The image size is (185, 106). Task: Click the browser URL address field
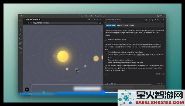pos(66,23)
